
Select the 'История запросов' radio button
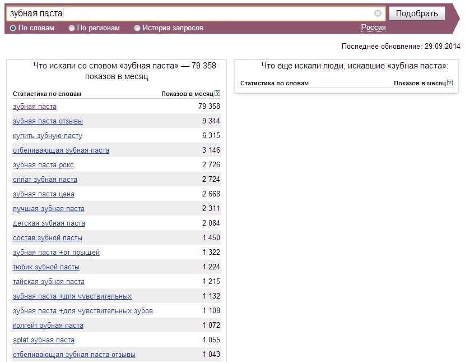137,28
